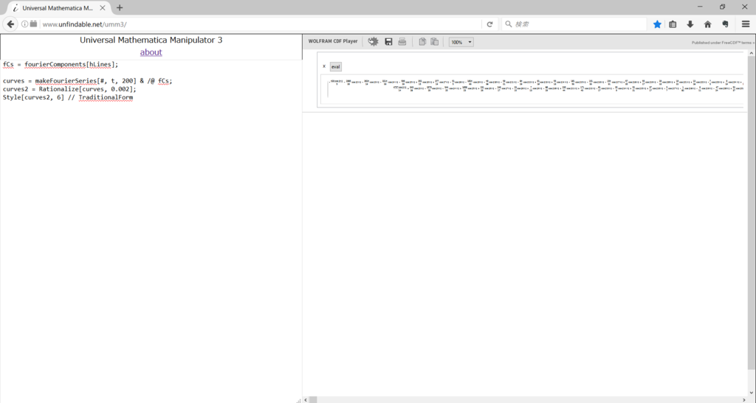Click the code line 'fCs = fourierComponents[hLines];'
Screen dimensions: 756x403
click(61, 64)
